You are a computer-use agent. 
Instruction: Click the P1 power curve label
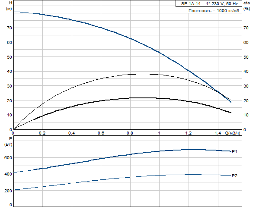coord(234,152)
